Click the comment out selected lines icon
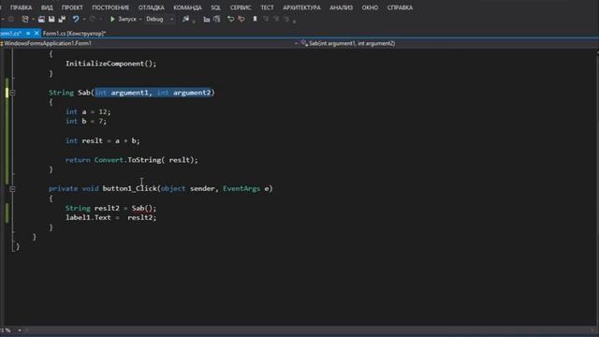The image size is (599, 337). coord(231,19)
